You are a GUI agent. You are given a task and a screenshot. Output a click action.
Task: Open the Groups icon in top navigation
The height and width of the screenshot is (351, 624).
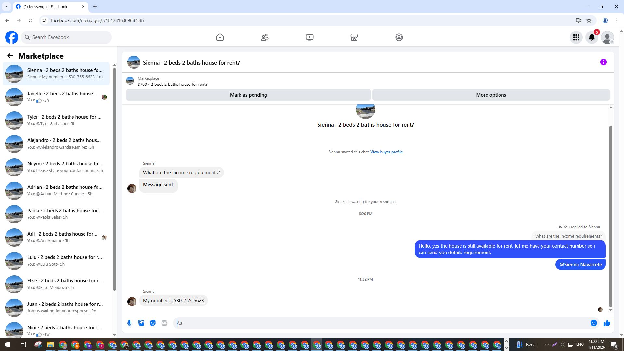(399, 37)
